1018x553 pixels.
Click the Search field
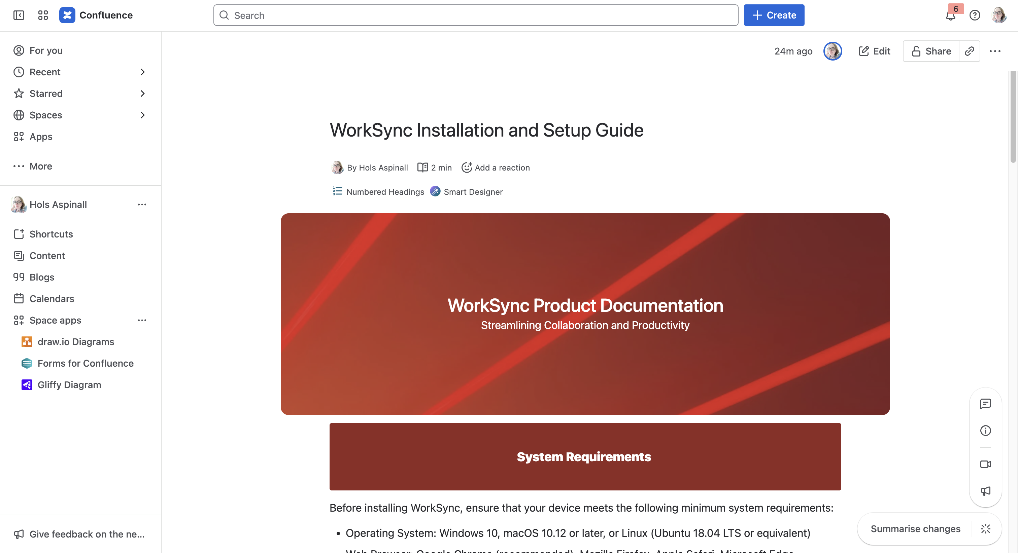[x=476, y=15]
